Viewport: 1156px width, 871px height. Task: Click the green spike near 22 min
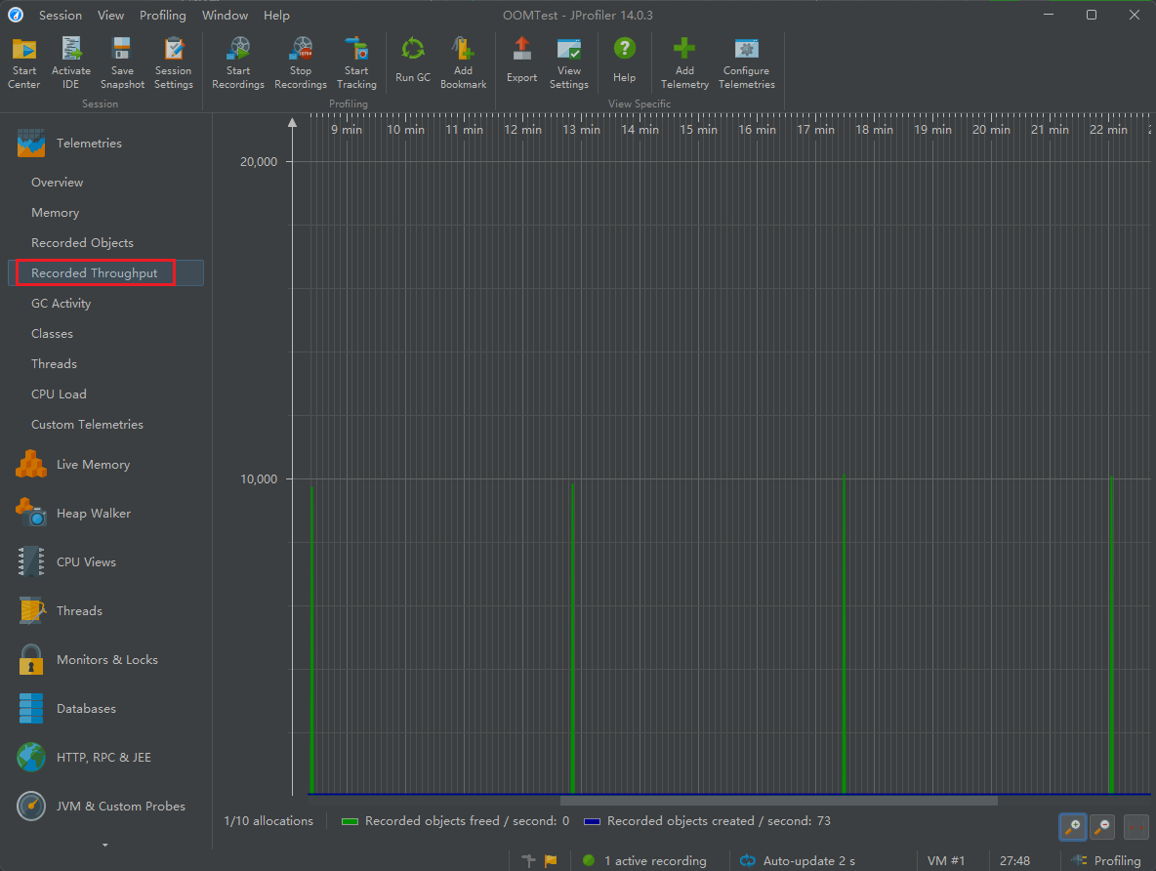(x=1112, y=636)
